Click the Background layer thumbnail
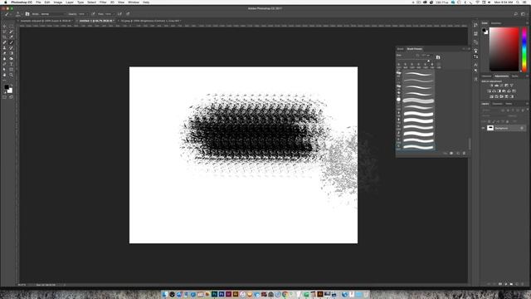 click(490, 128)
